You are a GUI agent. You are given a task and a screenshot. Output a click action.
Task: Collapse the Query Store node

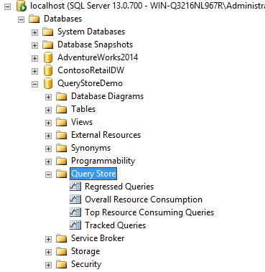(x=48, y=174)
